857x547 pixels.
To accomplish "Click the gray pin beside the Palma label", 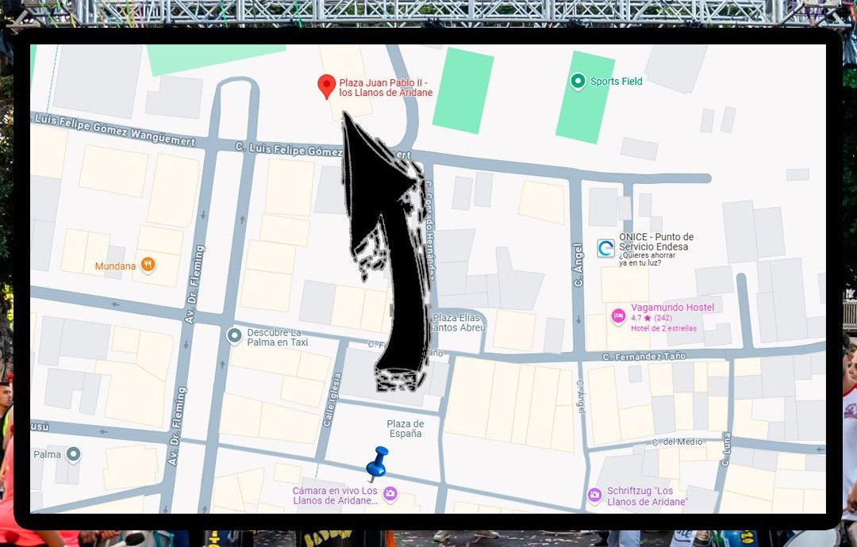I will click(x=73, y=454).
